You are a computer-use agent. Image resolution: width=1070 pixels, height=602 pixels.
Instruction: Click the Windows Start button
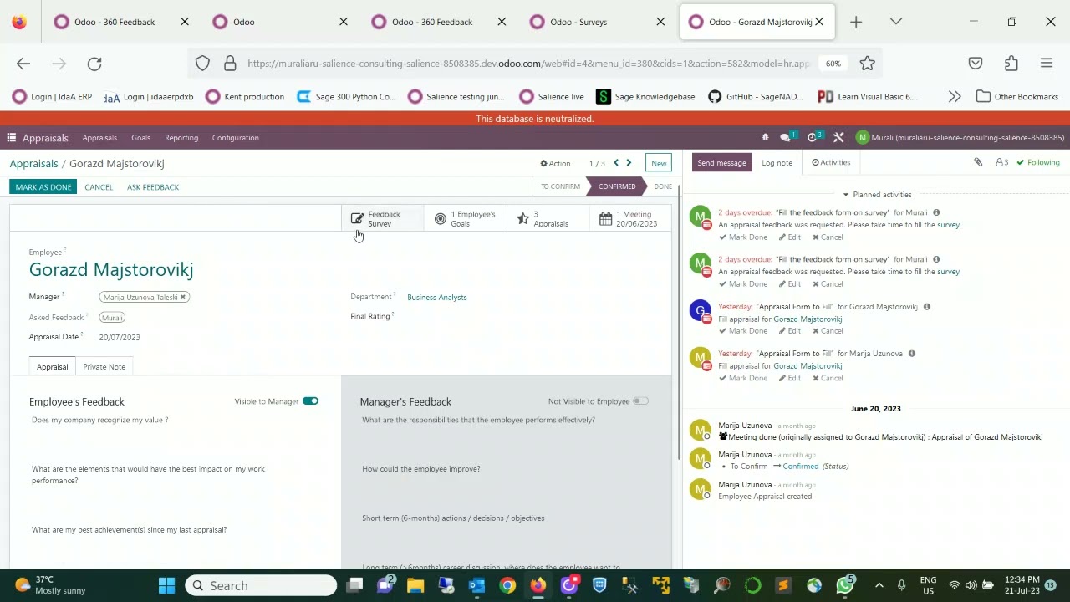tap(166, 585)
